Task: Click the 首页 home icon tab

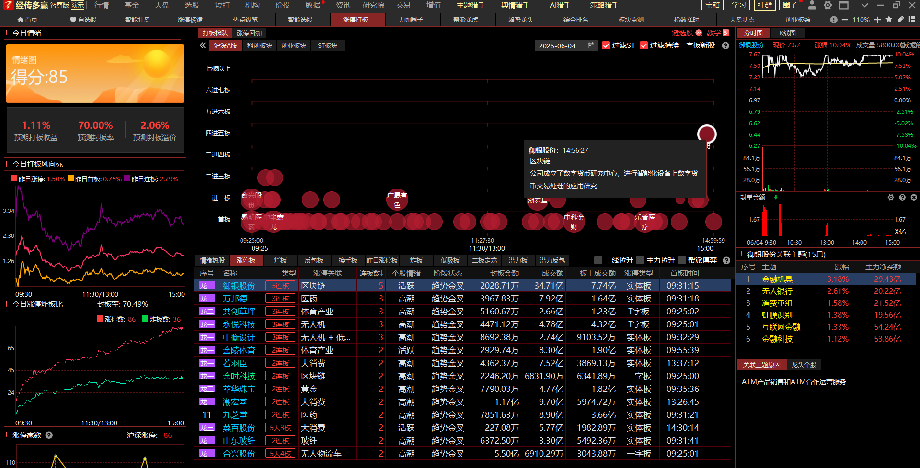Action: click(27, 20)
